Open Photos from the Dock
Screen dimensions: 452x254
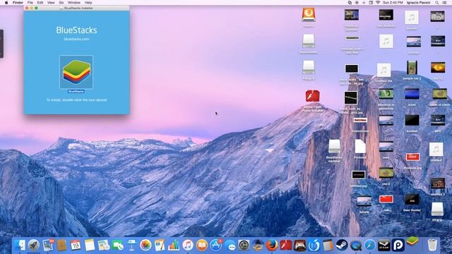point(145,245)
